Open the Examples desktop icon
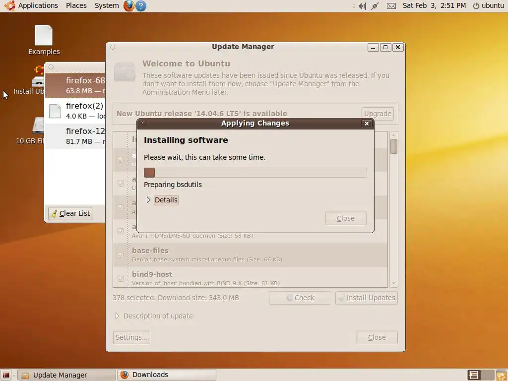Viewport: 508px width, 381px height. coord(44,40)
